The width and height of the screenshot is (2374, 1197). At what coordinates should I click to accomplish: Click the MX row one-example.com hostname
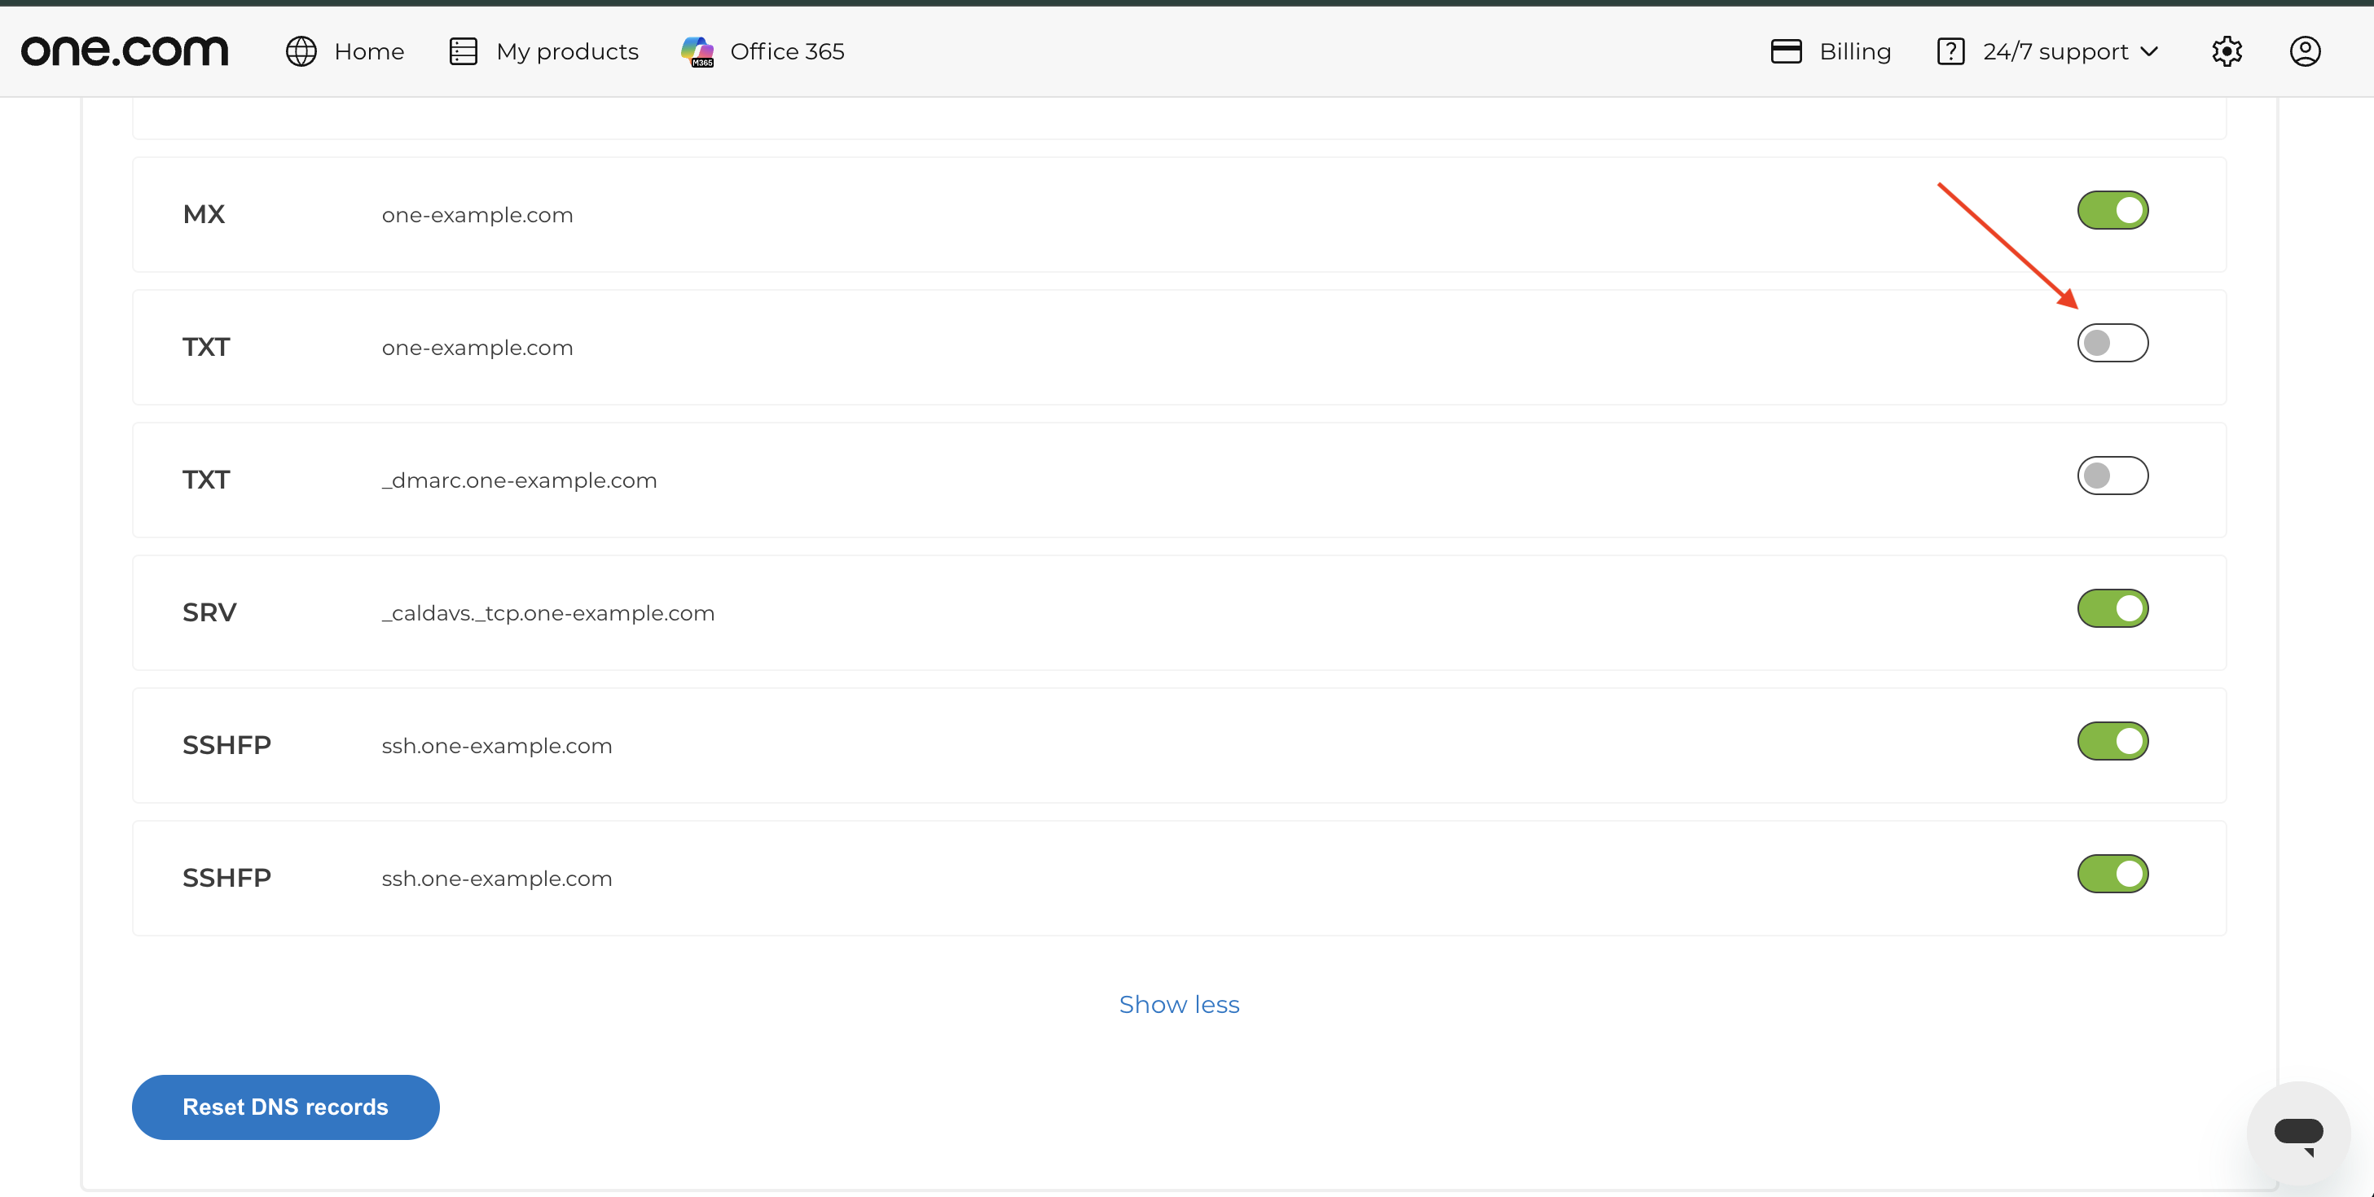(477, 216)
